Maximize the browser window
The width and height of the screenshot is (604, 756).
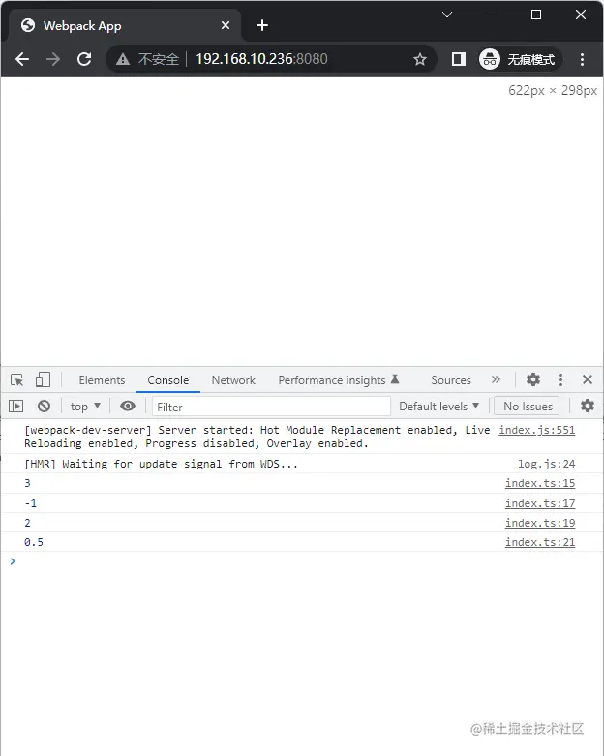point(536,15)
